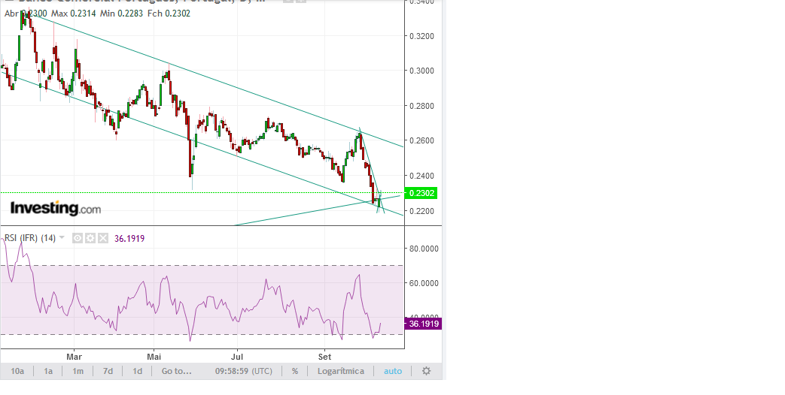Click the 80.0000 RSI axis label
Viewport: 785px width, 395px height.
[424, 249]
